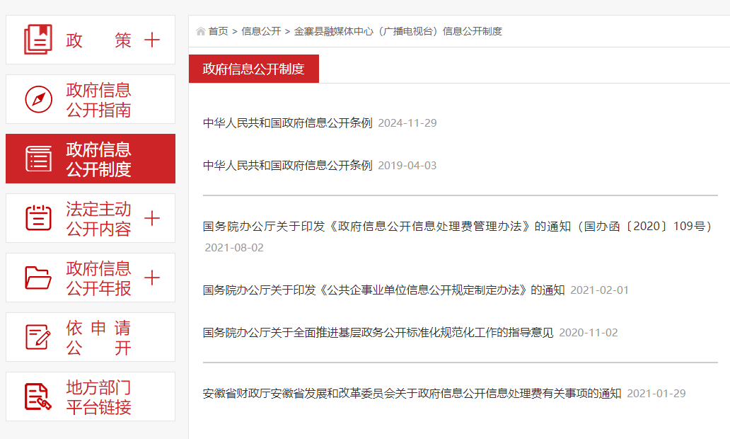Screen dimensions: 730x439
Task: Click the date 2021-01-29
Action: pyautogui.click(x=656, y=394)
